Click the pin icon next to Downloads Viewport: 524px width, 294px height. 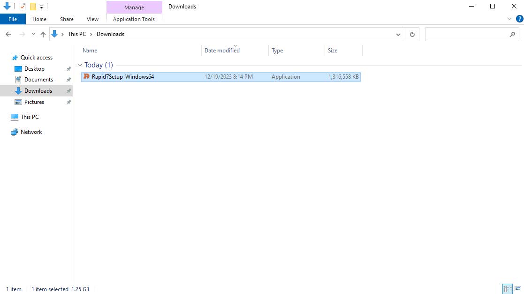pyautogui.click(x=68, y=91)
